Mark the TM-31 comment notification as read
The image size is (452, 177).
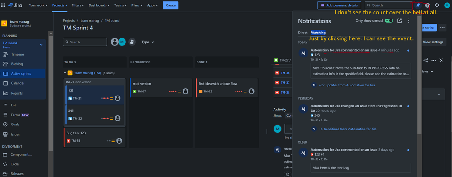pos(408,50)
